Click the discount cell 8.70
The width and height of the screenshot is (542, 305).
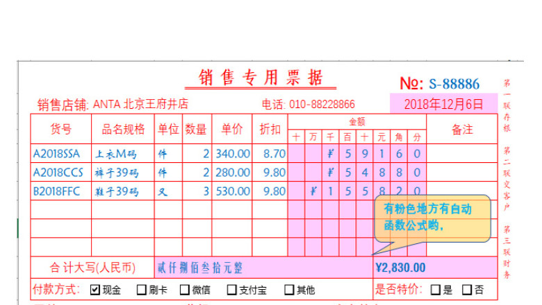[x=270, y=153]
